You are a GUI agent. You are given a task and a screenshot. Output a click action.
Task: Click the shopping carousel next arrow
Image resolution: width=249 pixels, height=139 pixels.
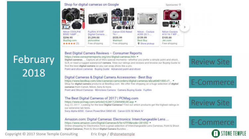(185, 27)
